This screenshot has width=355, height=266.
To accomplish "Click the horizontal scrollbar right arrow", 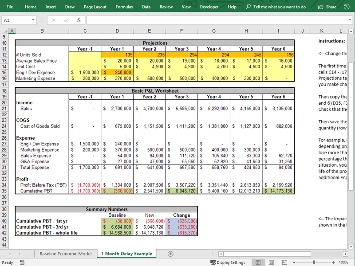I will 345,254.
